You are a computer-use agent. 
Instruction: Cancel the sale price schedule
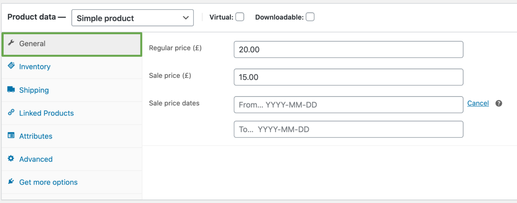pyautogui.click(x=478, y=103)
